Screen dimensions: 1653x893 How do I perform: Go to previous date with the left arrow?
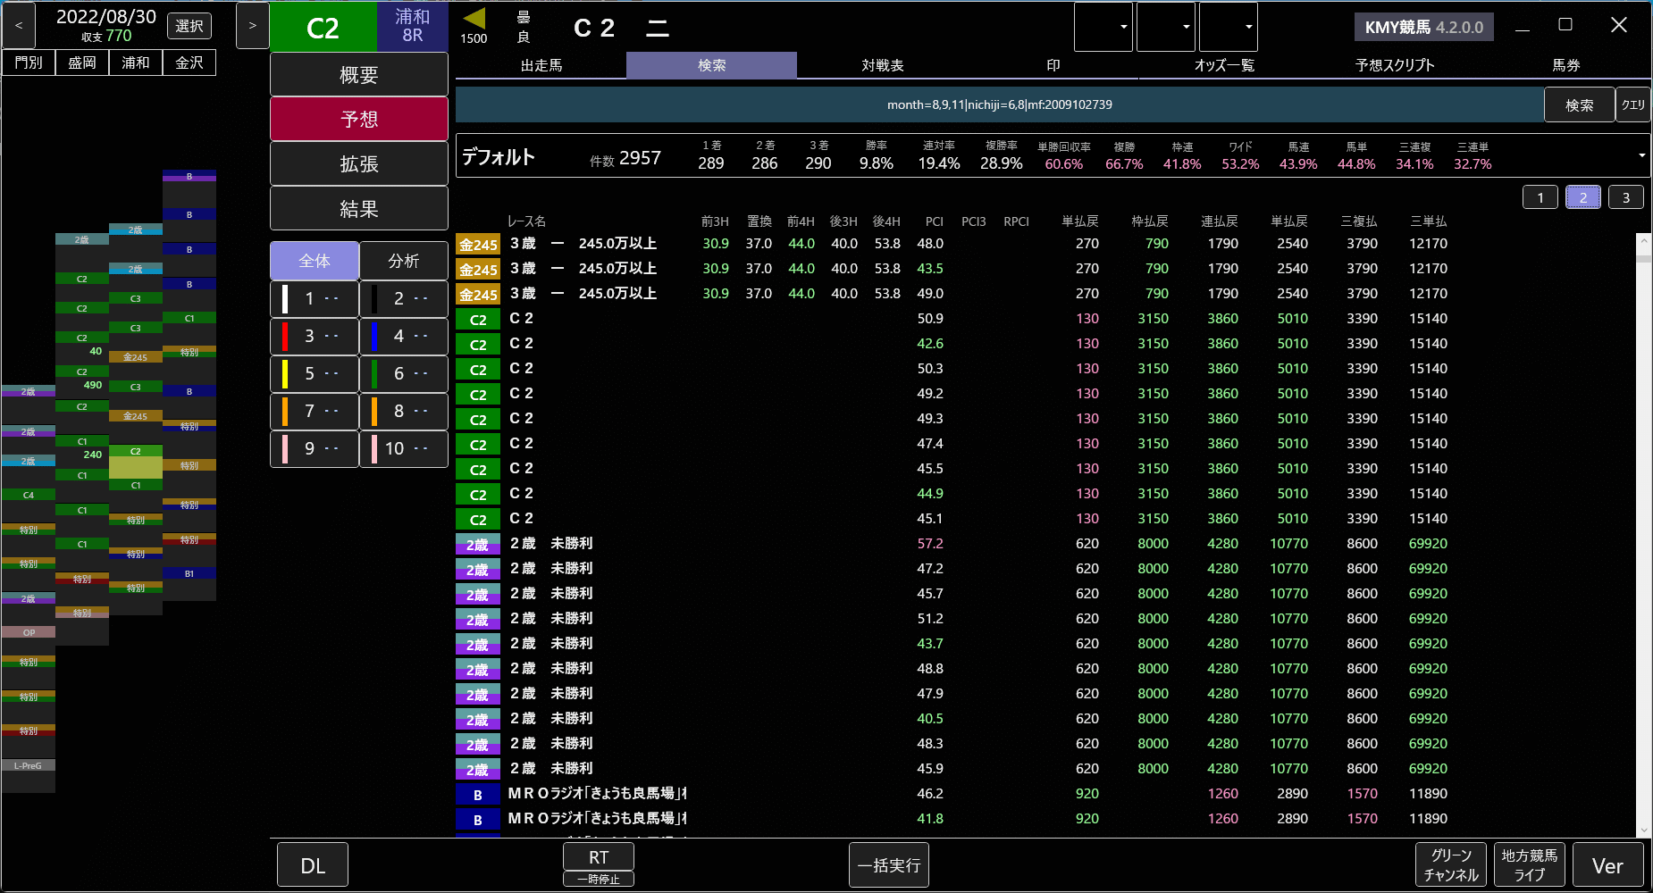19,26
